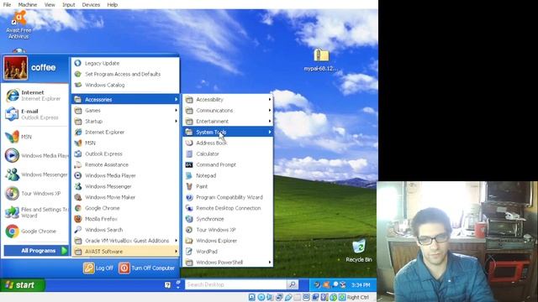This screenshot has width=538, height=302.
Task: Open Windows Movie Maker
Action: click(125, 197)
